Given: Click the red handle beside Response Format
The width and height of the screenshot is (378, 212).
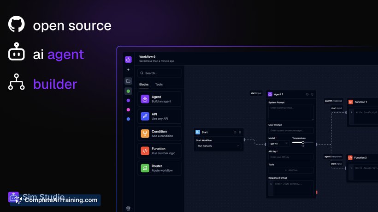Looking at the screenshot, I should tap(317, 192).
